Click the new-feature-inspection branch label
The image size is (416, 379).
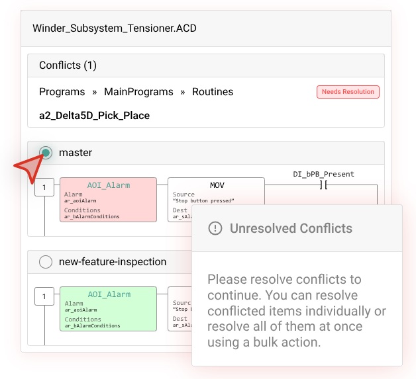(x=113, y=262)
